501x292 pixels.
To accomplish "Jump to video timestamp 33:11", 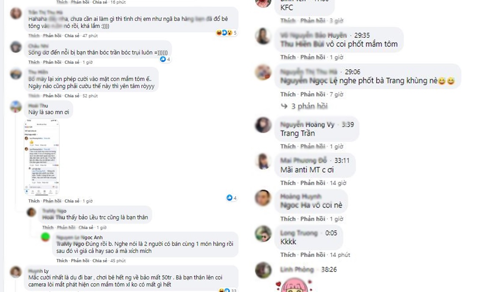I will [341, 160].
